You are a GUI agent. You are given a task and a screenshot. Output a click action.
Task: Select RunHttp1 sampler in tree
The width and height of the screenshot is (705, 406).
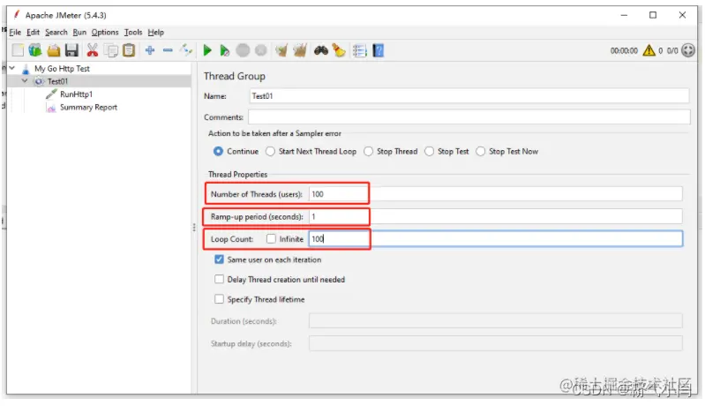click(x=76, y=94)
